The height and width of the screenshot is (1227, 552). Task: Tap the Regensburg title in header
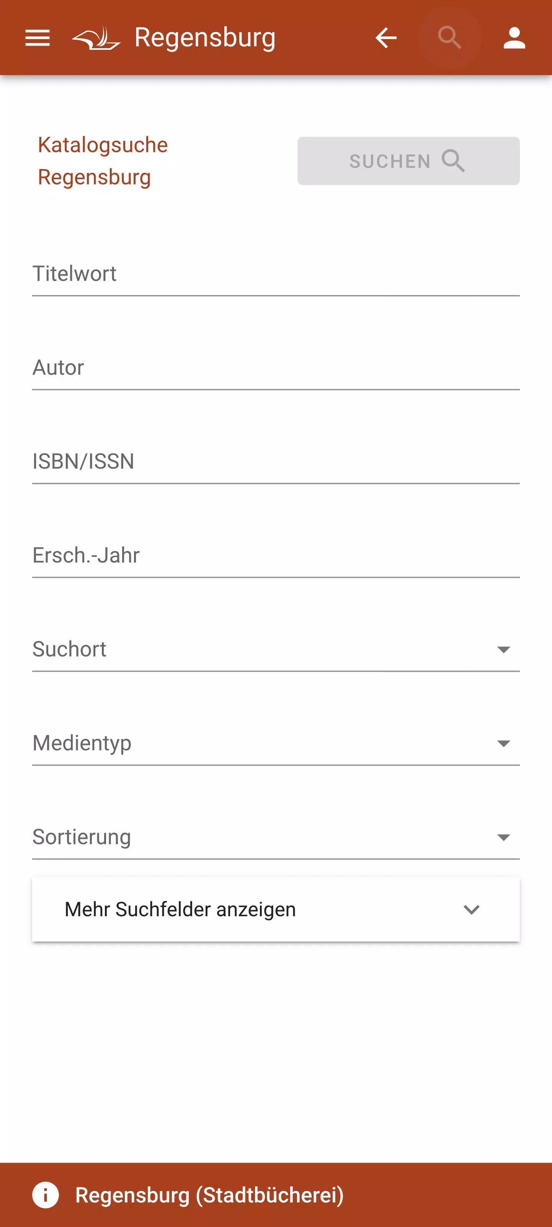(x=205, y=38)
